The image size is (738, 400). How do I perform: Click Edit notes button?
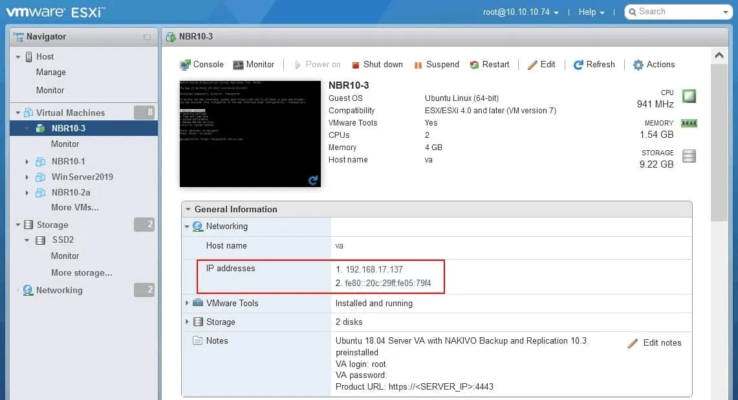point(655,343)
